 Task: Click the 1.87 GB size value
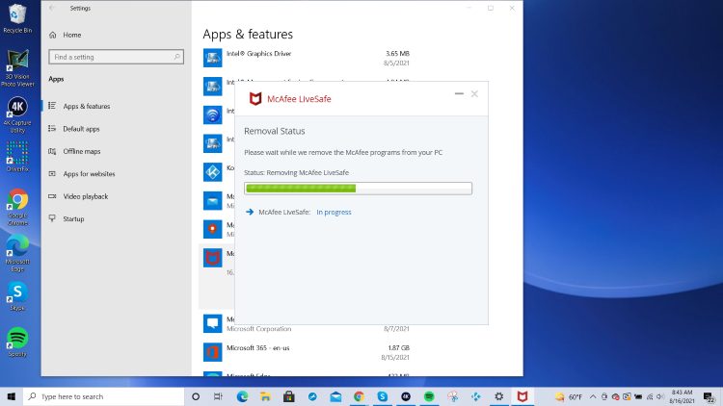(x=398, y=348)
